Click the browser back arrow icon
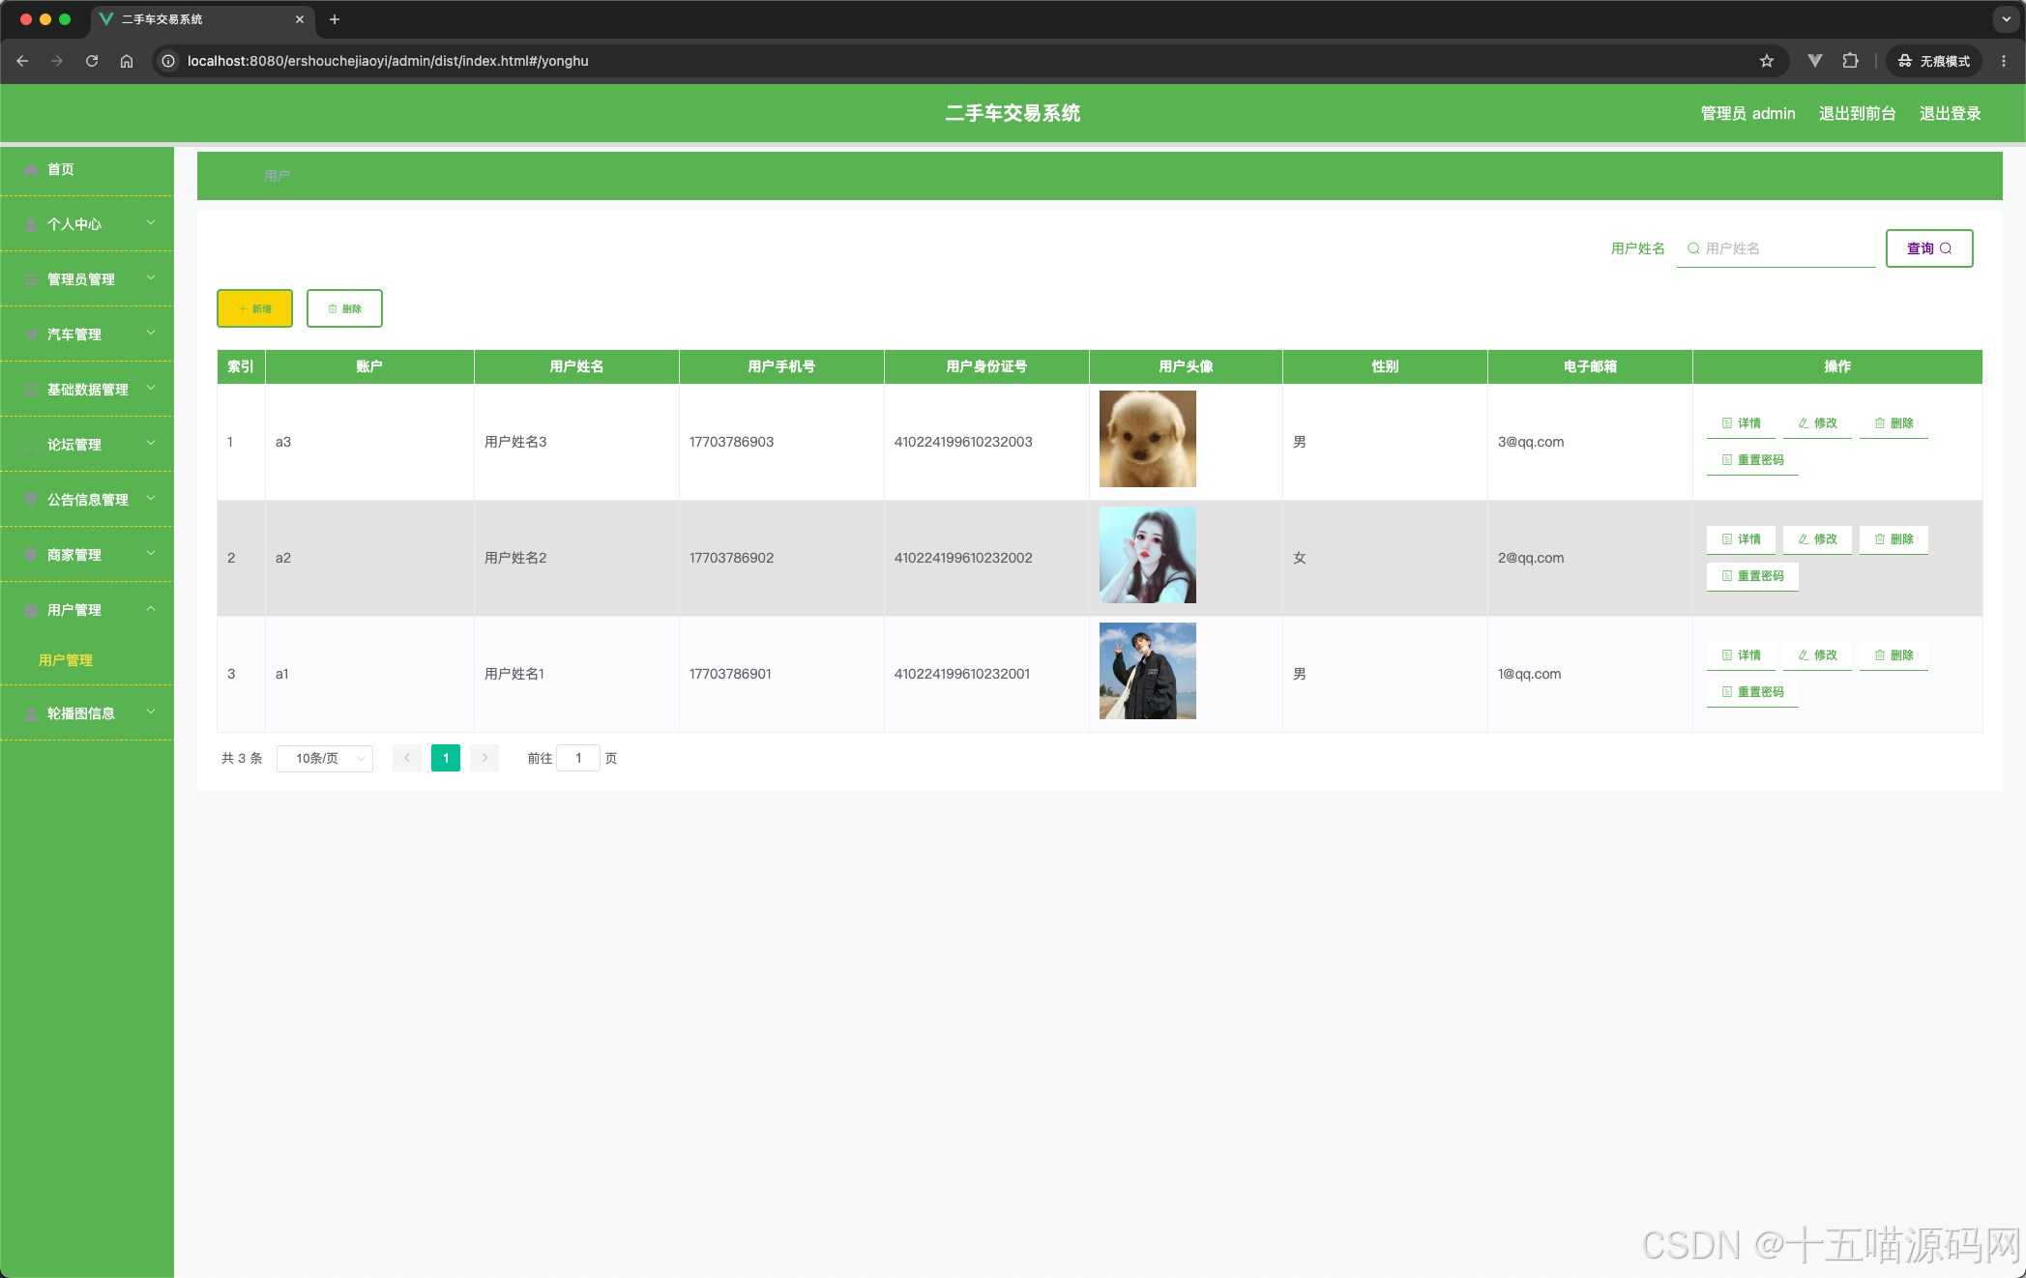 22,61
